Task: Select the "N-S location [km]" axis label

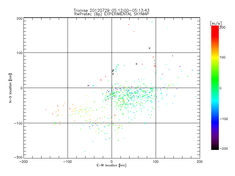Action: coord(10,88)
